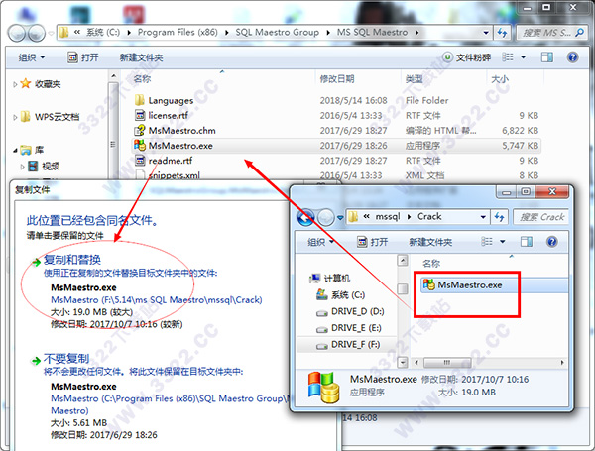Change view icon in Crack window
The width and height of the screenshot is (595, 451).
(x=487, y=241)
